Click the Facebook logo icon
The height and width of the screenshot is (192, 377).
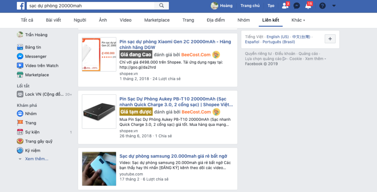click(x=21, y=6)
